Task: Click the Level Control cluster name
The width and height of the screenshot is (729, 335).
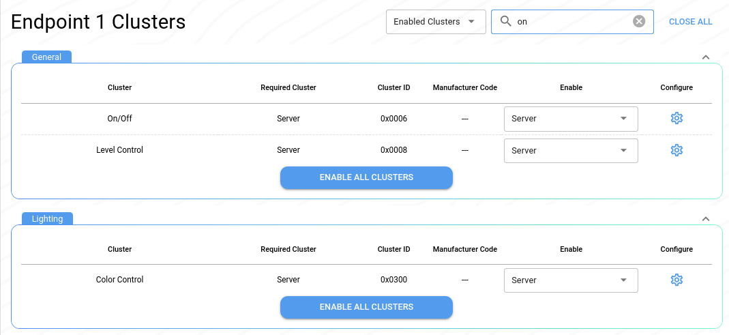Action: (119, 150)
